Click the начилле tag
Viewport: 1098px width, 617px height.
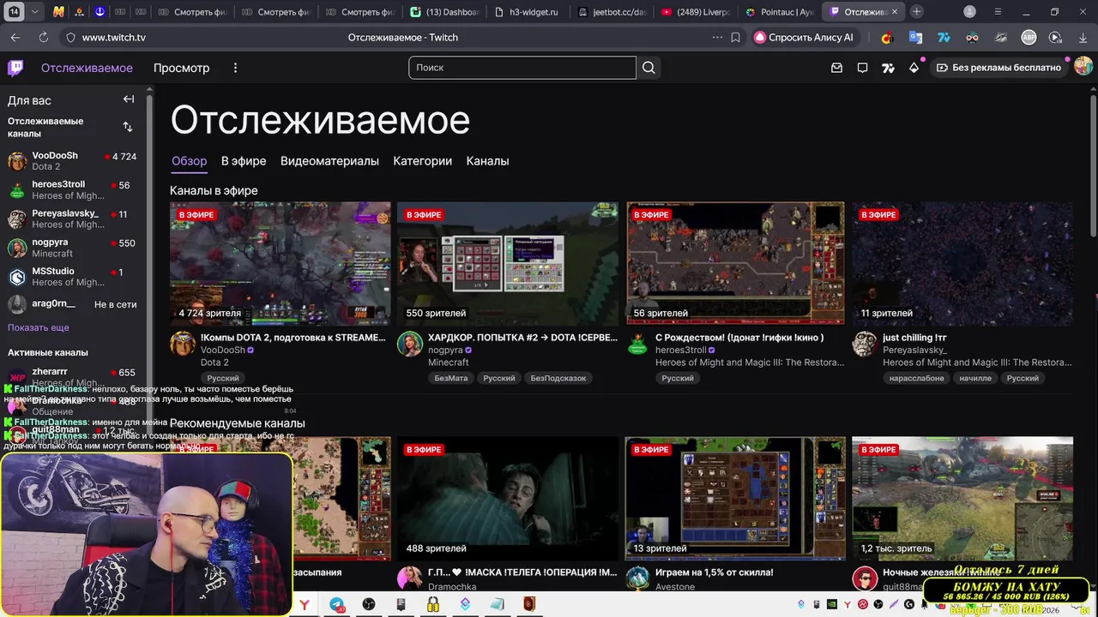click(x=975, y=378)
